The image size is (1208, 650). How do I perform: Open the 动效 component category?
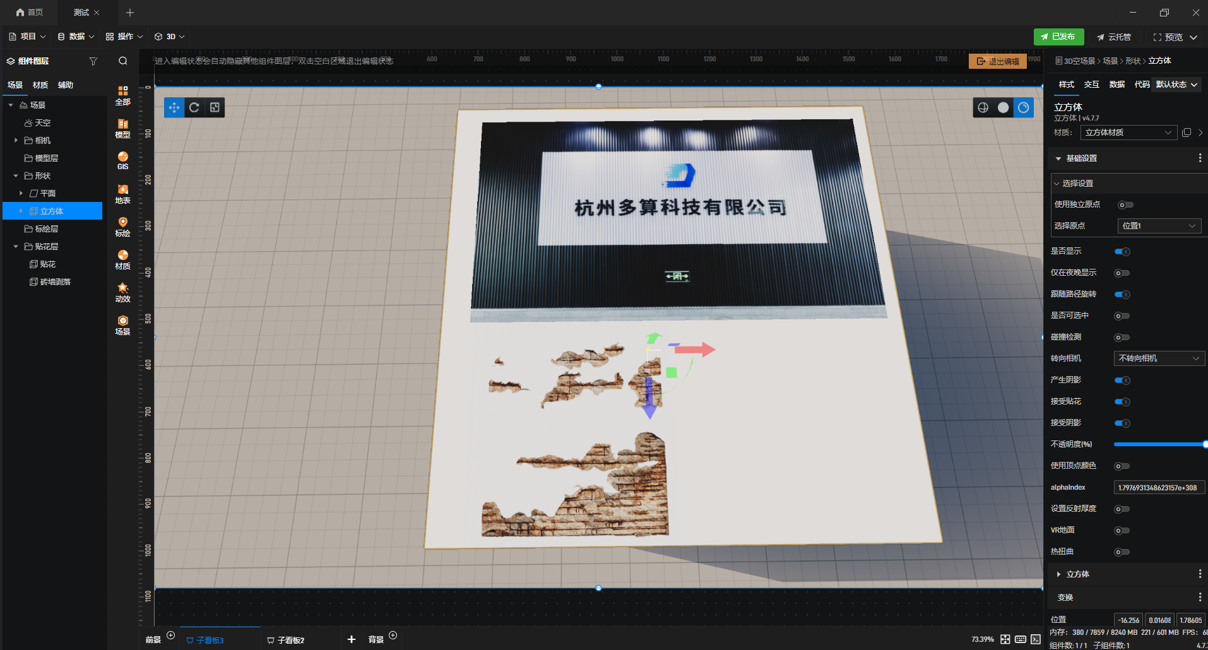pos(123,292)
